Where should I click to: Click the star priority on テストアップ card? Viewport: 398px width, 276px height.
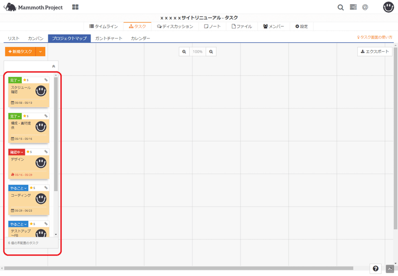tap(32, 224)
